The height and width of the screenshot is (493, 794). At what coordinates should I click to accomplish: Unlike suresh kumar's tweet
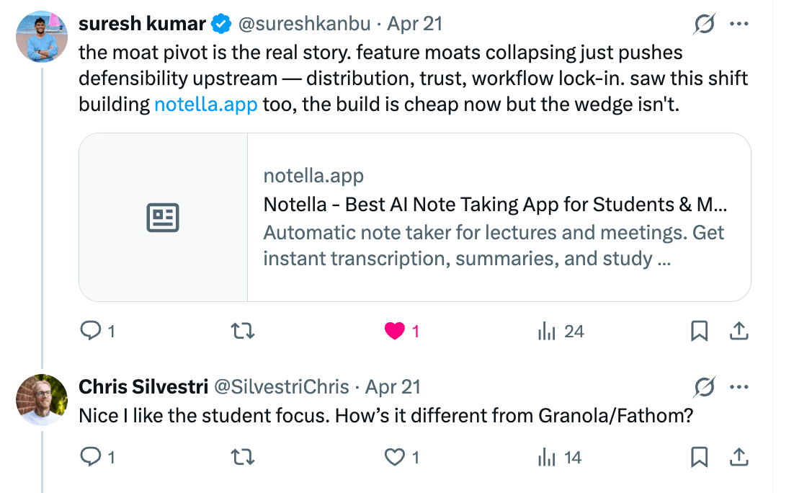tap(395, 332)
